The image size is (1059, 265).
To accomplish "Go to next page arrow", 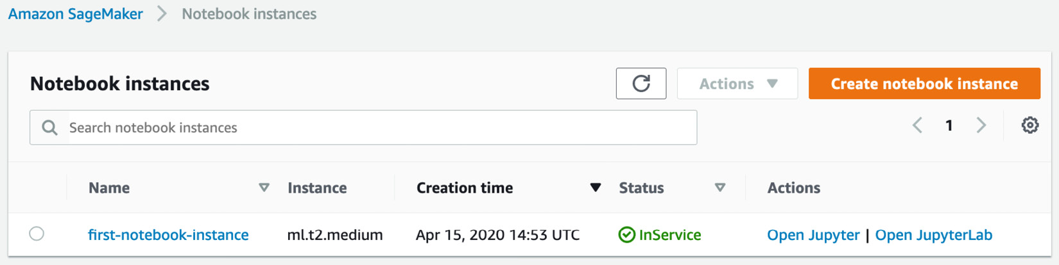I will (x=981, y=125).
